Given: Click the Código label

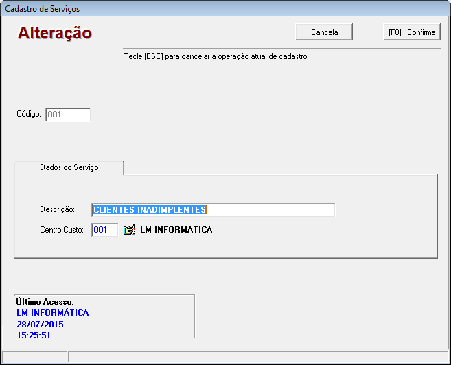Looking at the screenshot, I should (30, 115).
